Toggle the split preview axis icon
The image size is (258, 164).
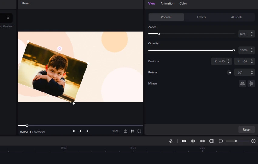click(x=202, y=141)
